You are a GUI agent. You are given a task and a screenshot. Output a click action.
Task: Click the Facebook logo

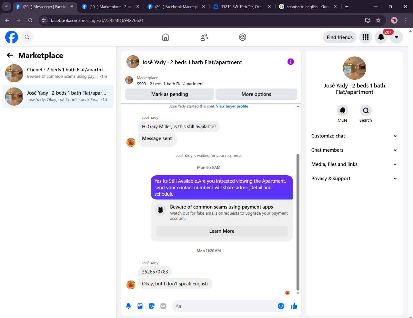click(x=12, y=37)
